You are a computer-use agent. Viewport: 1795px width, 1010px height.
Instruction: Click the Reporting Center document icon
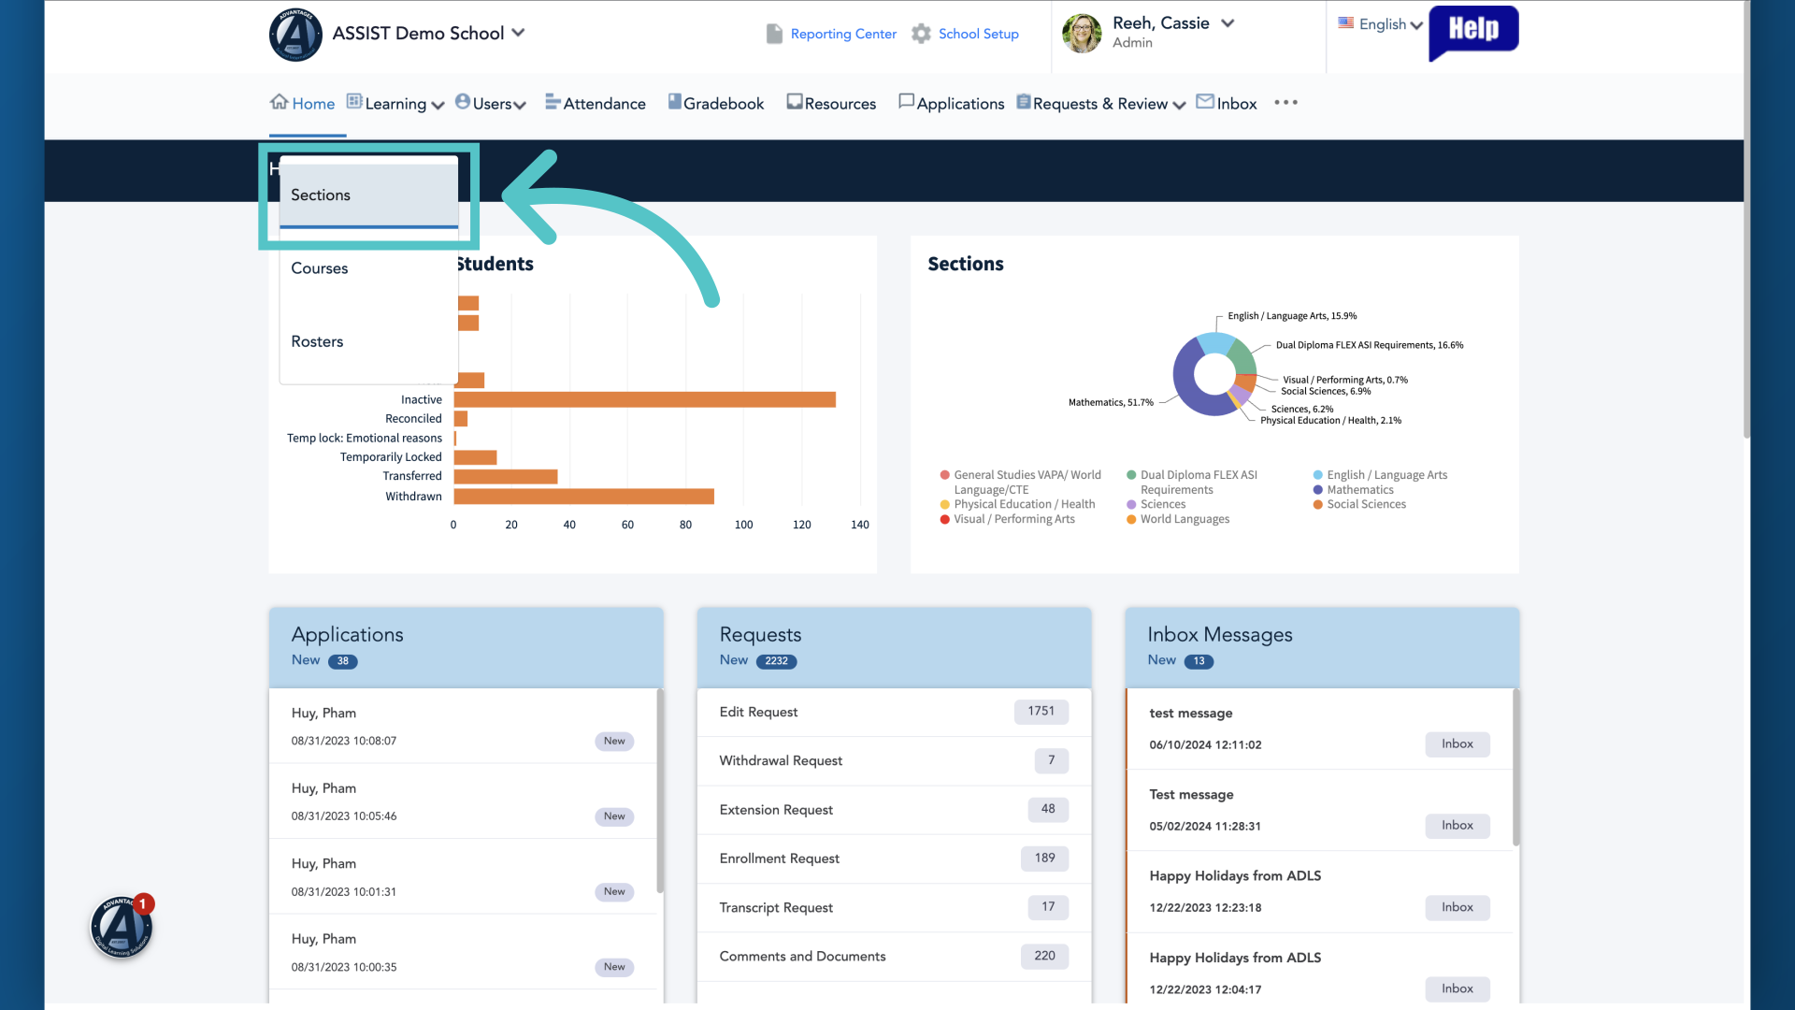click(x=773, y=34)
